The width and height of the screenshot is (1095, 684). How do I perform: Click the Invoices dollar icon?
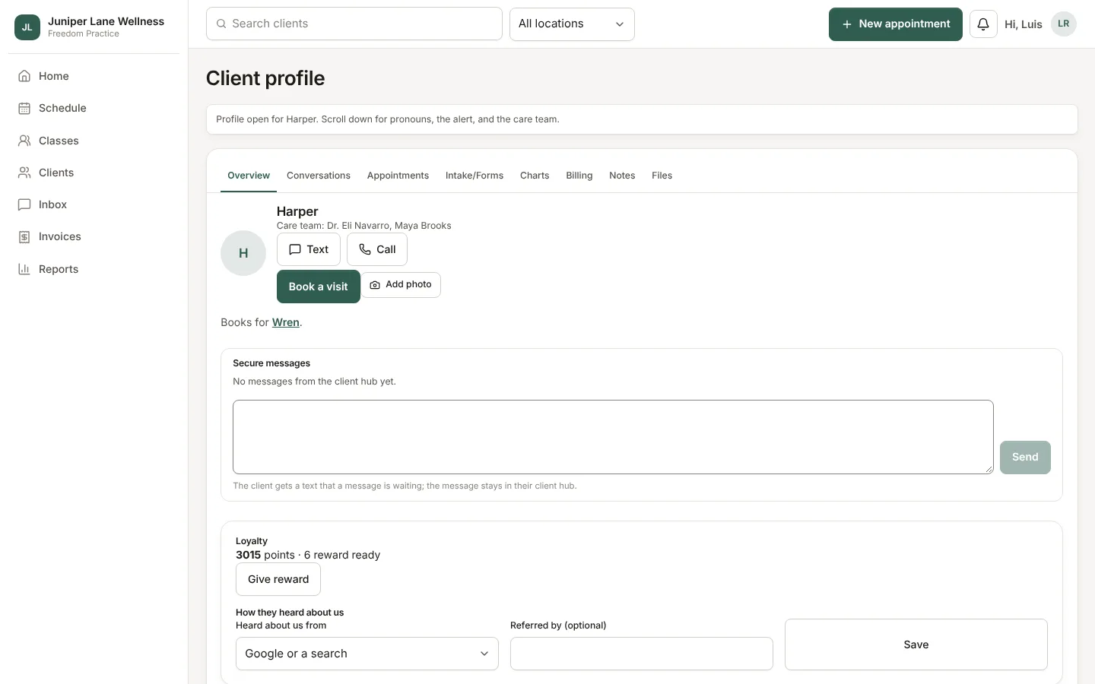[x=24, y=237]
